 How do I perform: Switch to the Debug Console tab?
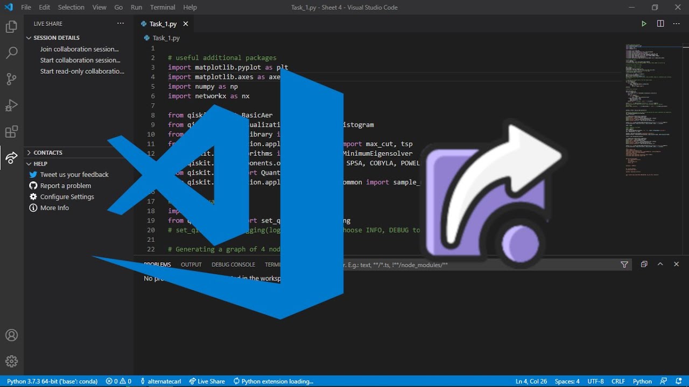point(233,264)
